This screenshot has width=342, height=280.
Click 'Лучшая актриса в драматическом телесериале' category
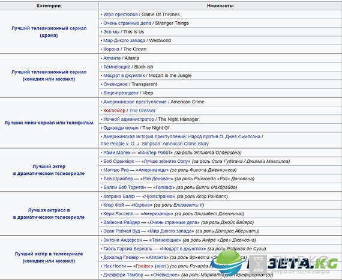click(49, 213)
